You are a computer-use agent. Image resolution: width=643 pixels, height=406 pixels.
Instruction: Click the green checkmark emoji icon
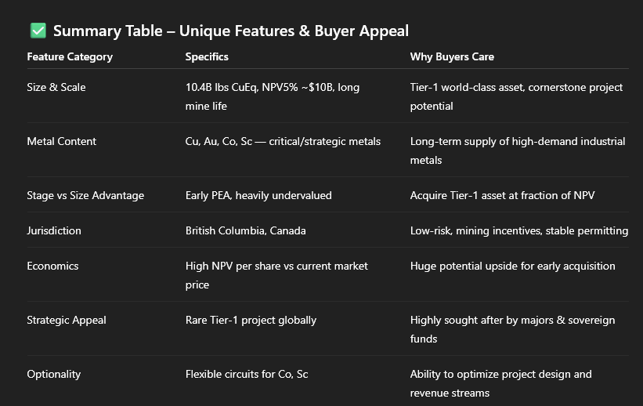(x=38, y=31)
